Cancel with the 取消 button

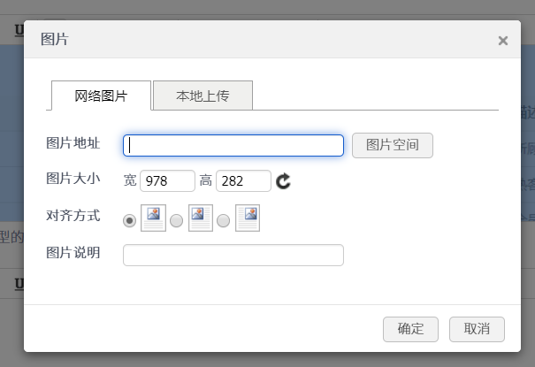click(x=477, y=329)
